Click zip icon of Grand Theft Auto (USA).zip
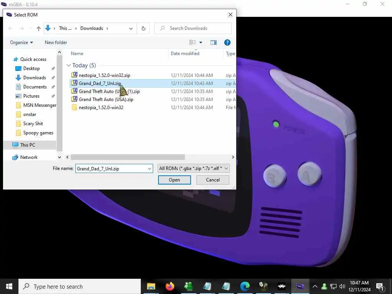 click(x=74, y=99)
